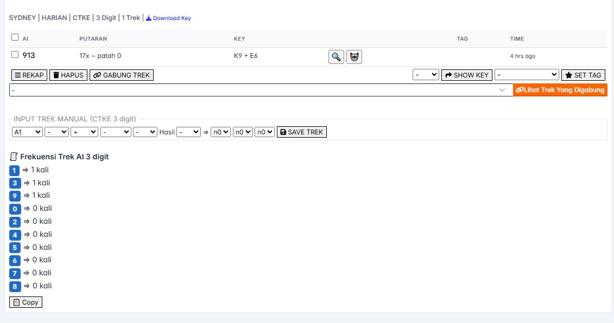Click the blue digit 1 badge
This screenshot has height=323, width=614.
(x=15, y=170)
